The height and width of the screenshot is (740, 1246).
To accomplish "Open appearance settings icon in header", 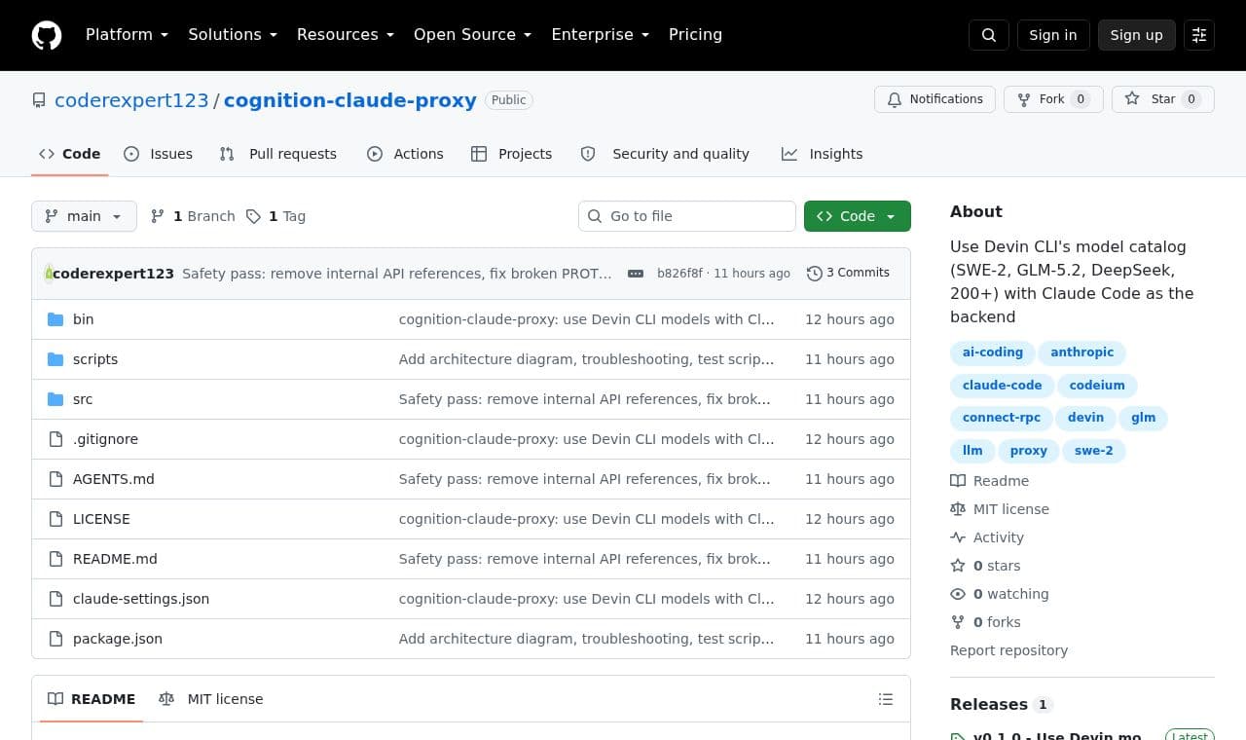I will [1199, 35].
